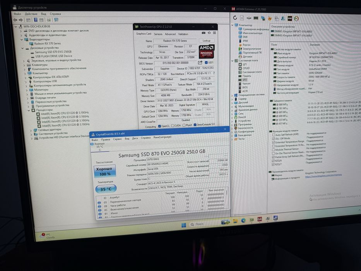The image size is (361, 271).
Task: Click the weather widget on the taskbar
Action: tap(47, 236)
